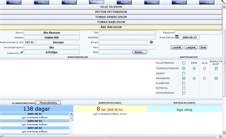Click the Lönefält button
Screen dimensions: 226x138
[177, 47]
